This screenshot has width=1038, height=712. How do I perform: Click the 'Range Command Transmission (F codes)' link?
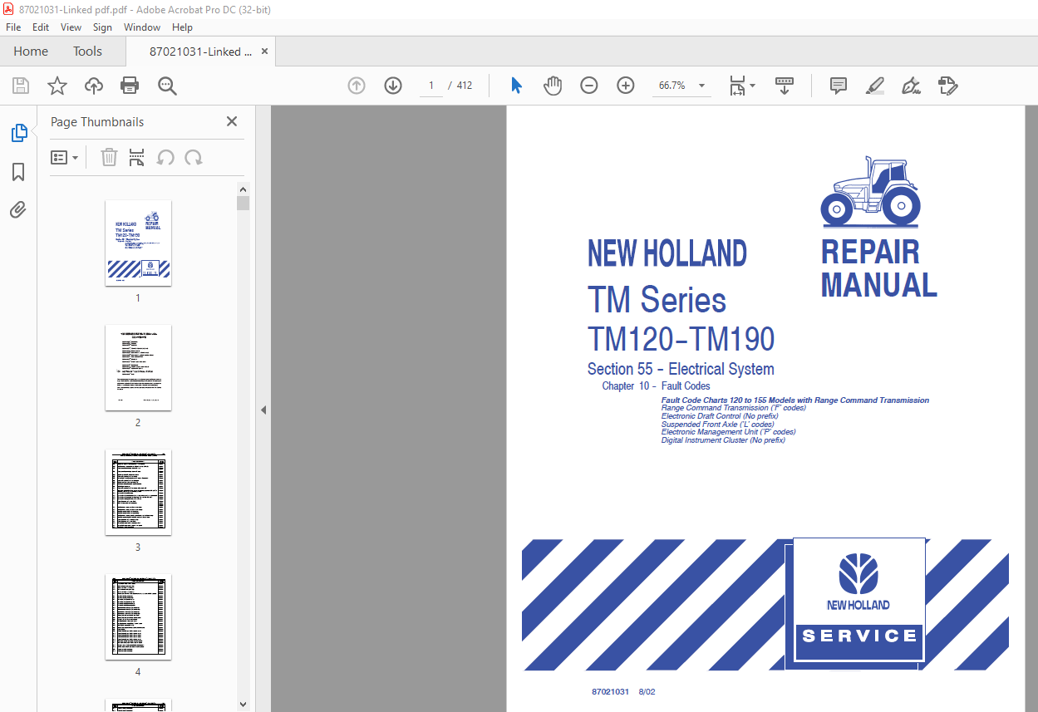(733, 408)
